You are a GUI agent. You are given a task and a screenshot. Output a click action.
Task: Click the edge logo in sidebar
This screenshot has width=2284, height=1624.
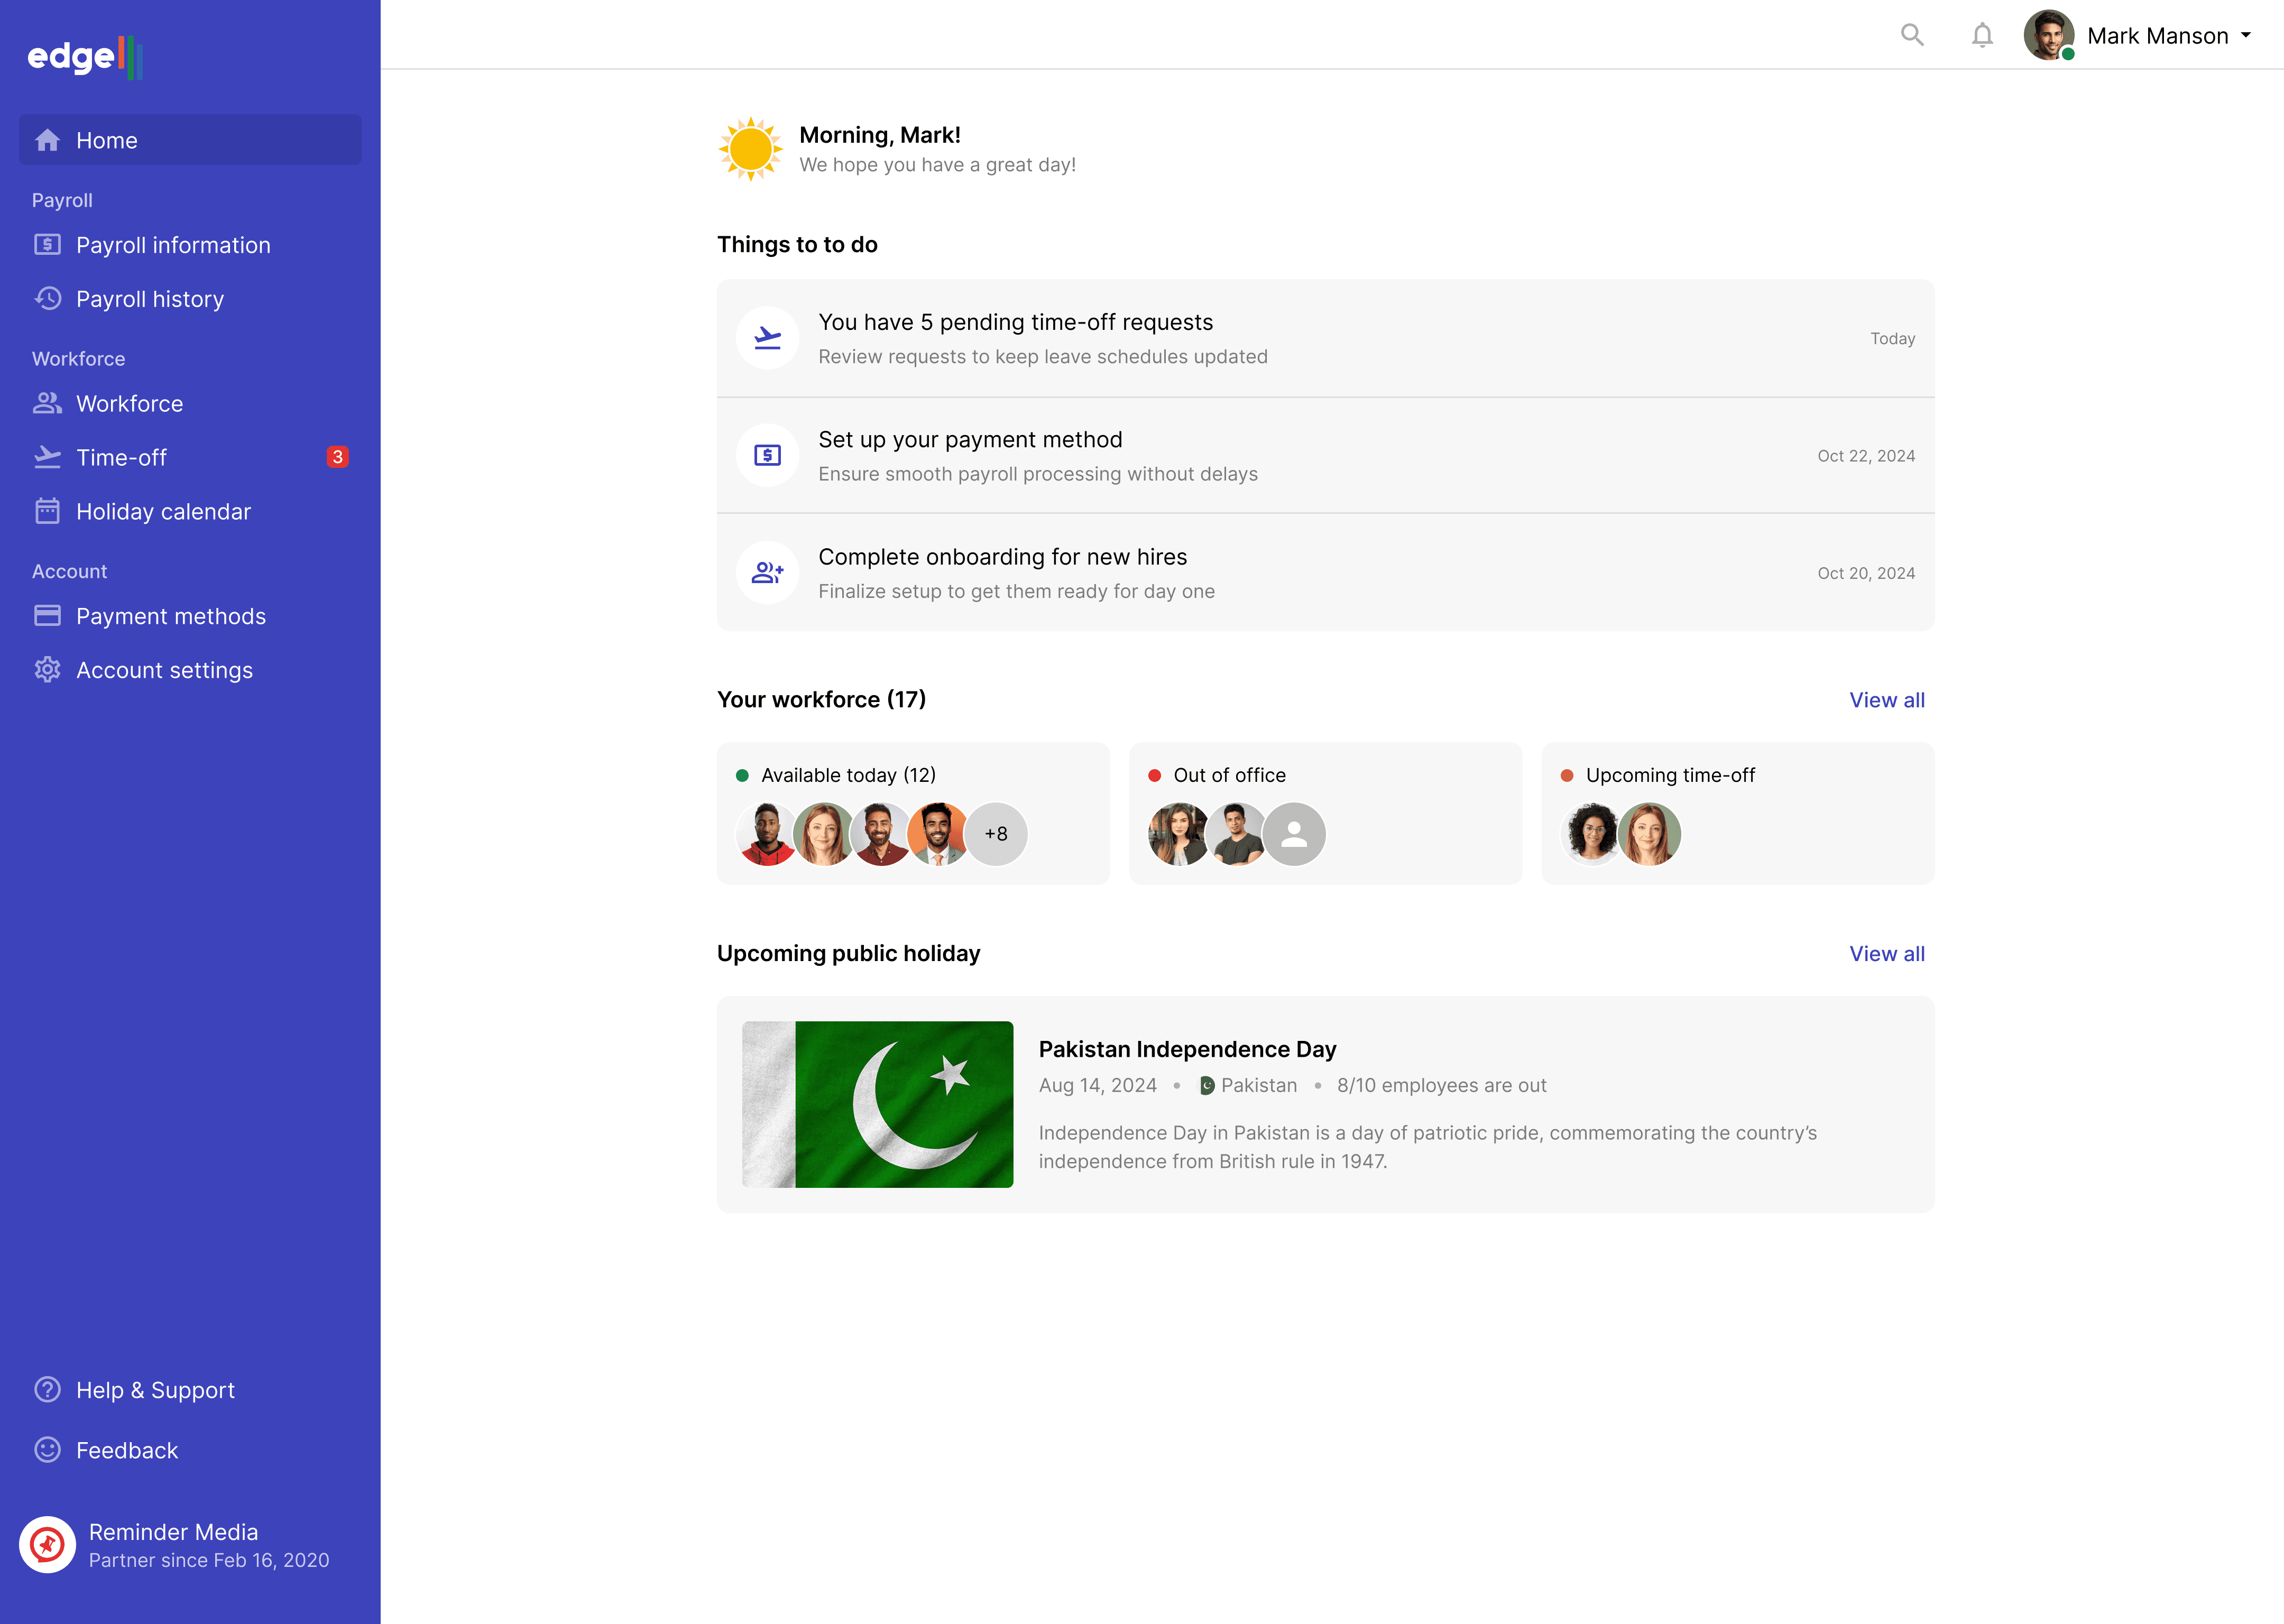click(x=84, y=56)
